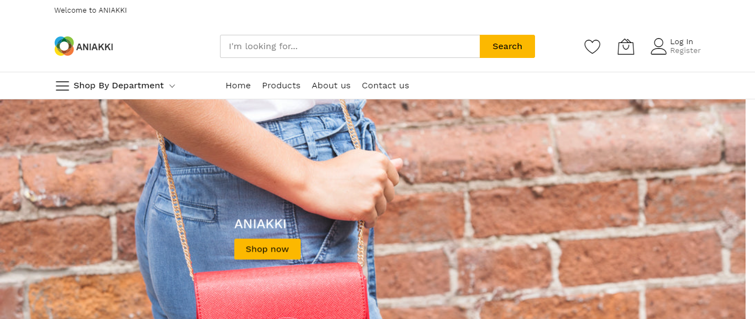Image resolution: width=755 pixels, height=319 pixels.
Task: Go to the Home menu item
Action: pos(238,86)
